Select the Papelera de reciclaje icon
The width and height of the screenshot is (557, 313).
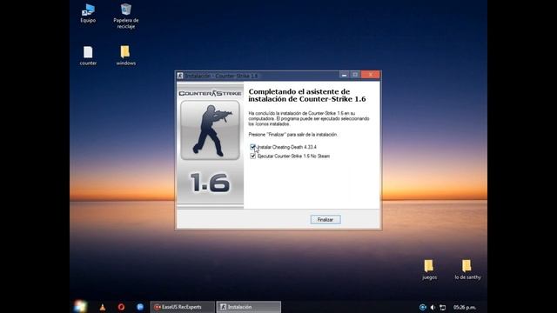[x=125, y=16]
